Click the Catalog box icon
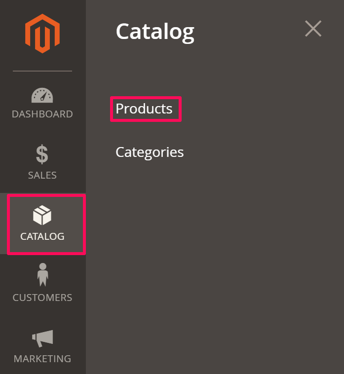Screen dimensions: 344x374 (x=42, y=215)
